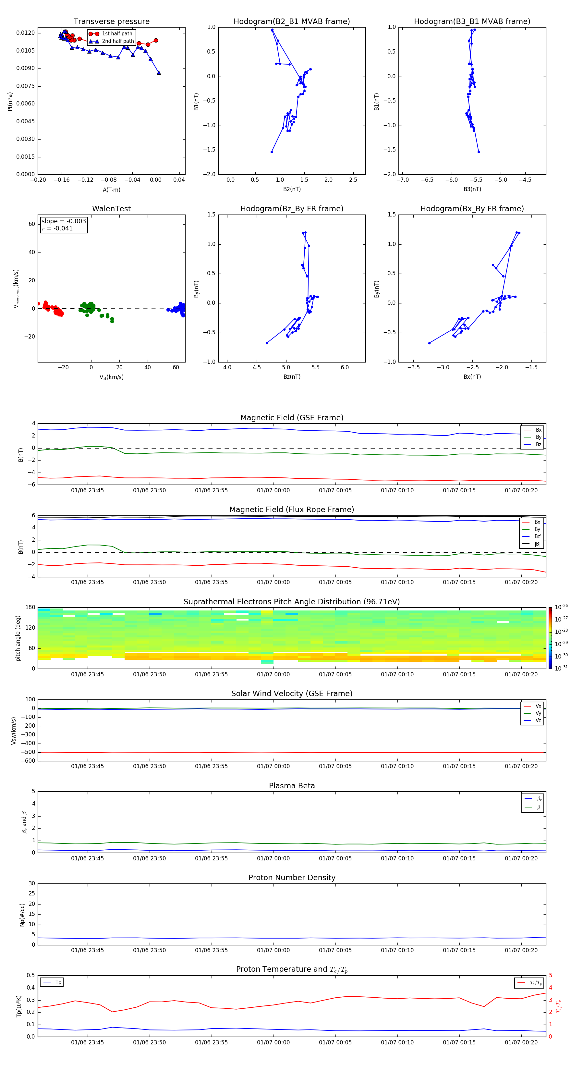
Task: Click the 'Bx(nT)' x-axis label
Action: (472, 377)
